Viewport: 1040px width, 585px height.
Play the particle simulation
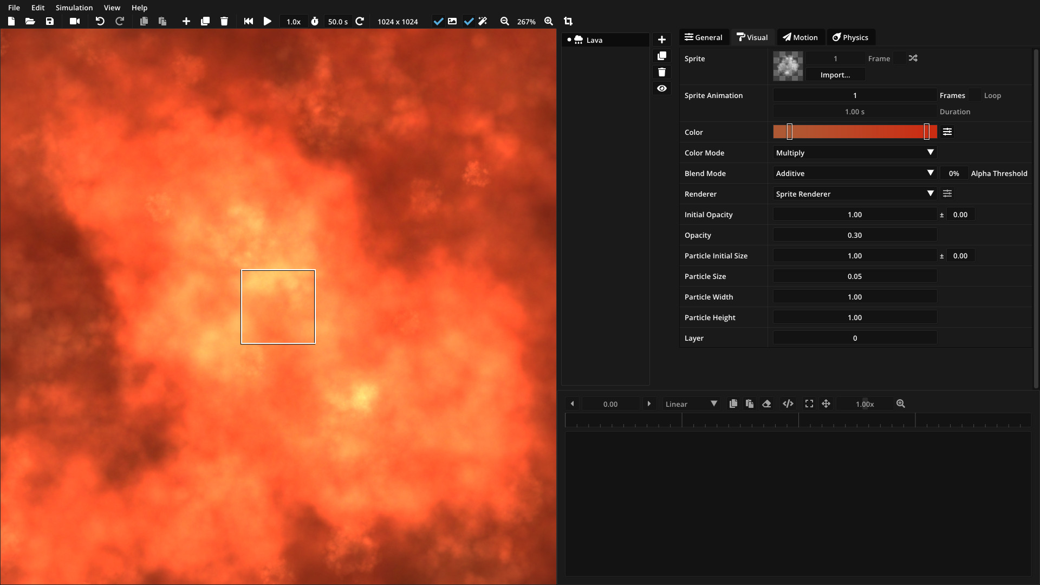[x=268, y=21]
